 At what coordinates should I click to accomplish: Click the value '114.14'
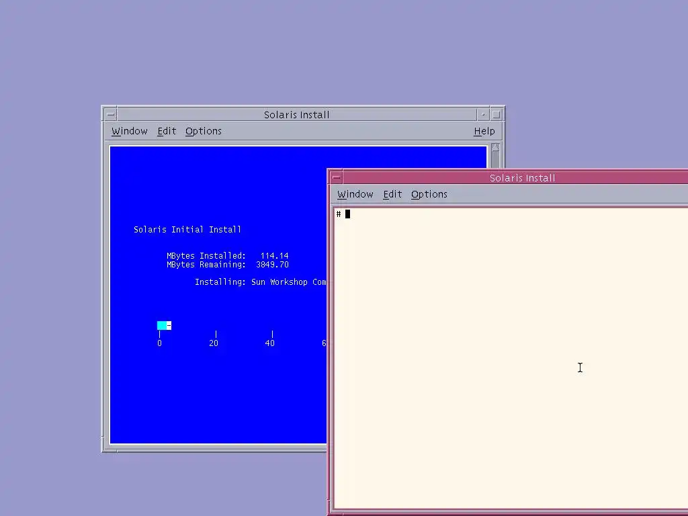(275, 255)
